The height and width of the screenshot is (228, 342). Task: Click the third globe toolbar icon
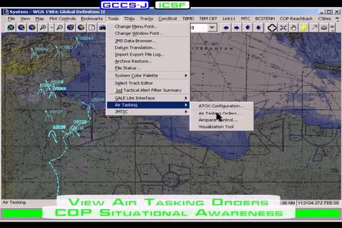pos(32,28)
